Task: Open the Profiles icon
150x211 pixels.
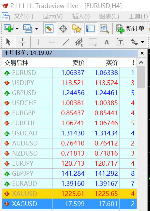Action: 28,29
